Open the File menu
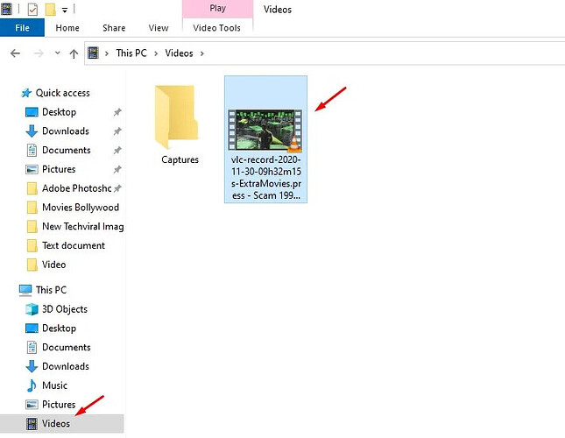Viewport: 565px width, 438px height. point(23,28)
